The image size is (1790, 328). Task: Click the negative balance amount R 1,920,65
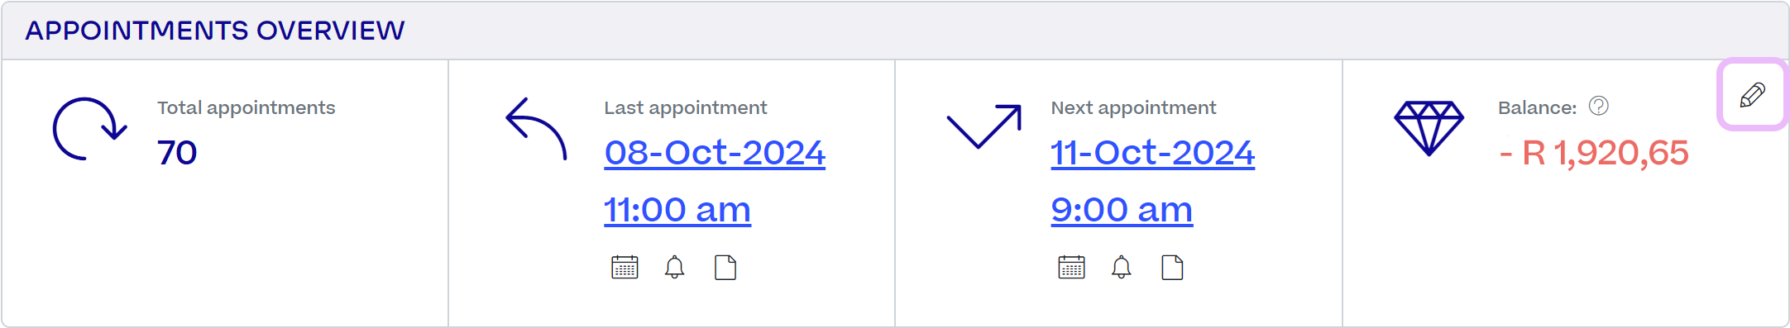coord(1594,153)
